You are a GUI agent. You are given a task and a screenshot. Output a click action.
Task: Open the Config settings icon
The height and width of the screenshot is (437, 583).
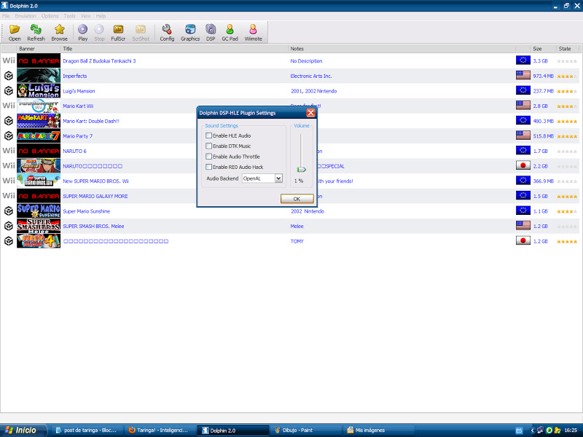point(167,32)
